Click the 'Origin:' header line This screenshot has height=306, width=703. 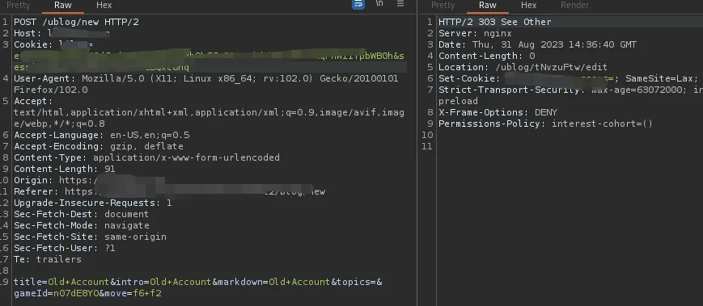pos(90,180)
